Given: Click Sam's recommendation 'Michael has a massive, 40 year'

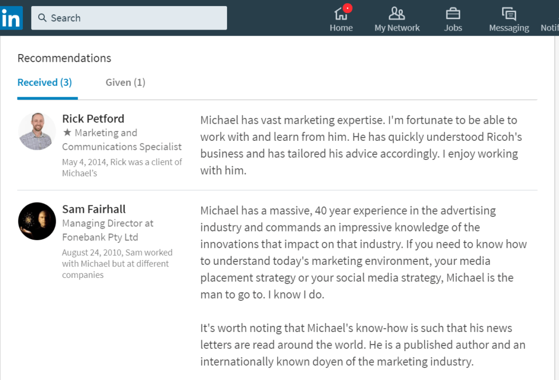Looking at the screenshot, I should tap(363, 252).
